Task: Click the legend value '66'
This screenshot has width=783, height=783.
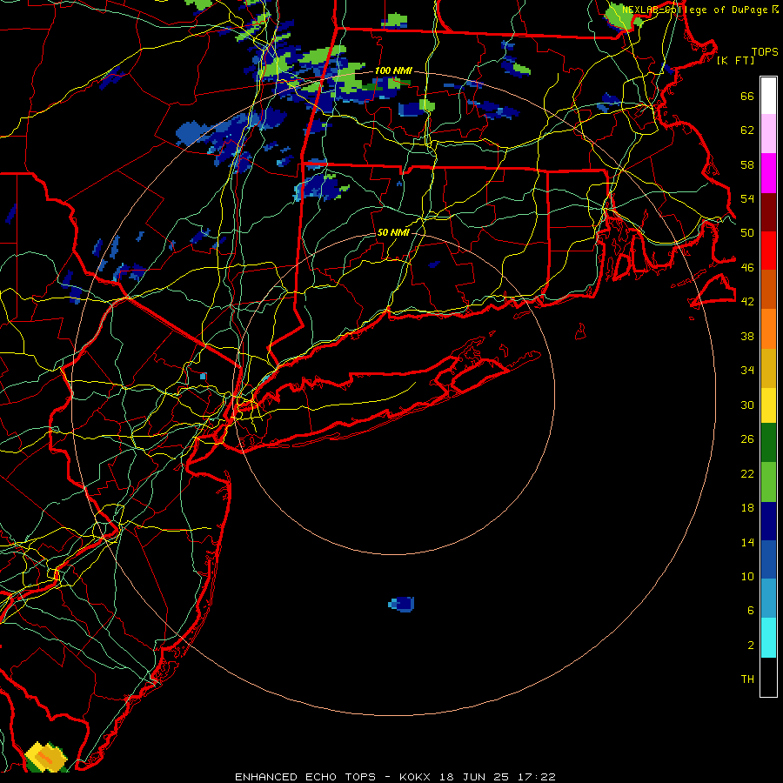Action: pos(747,96)
